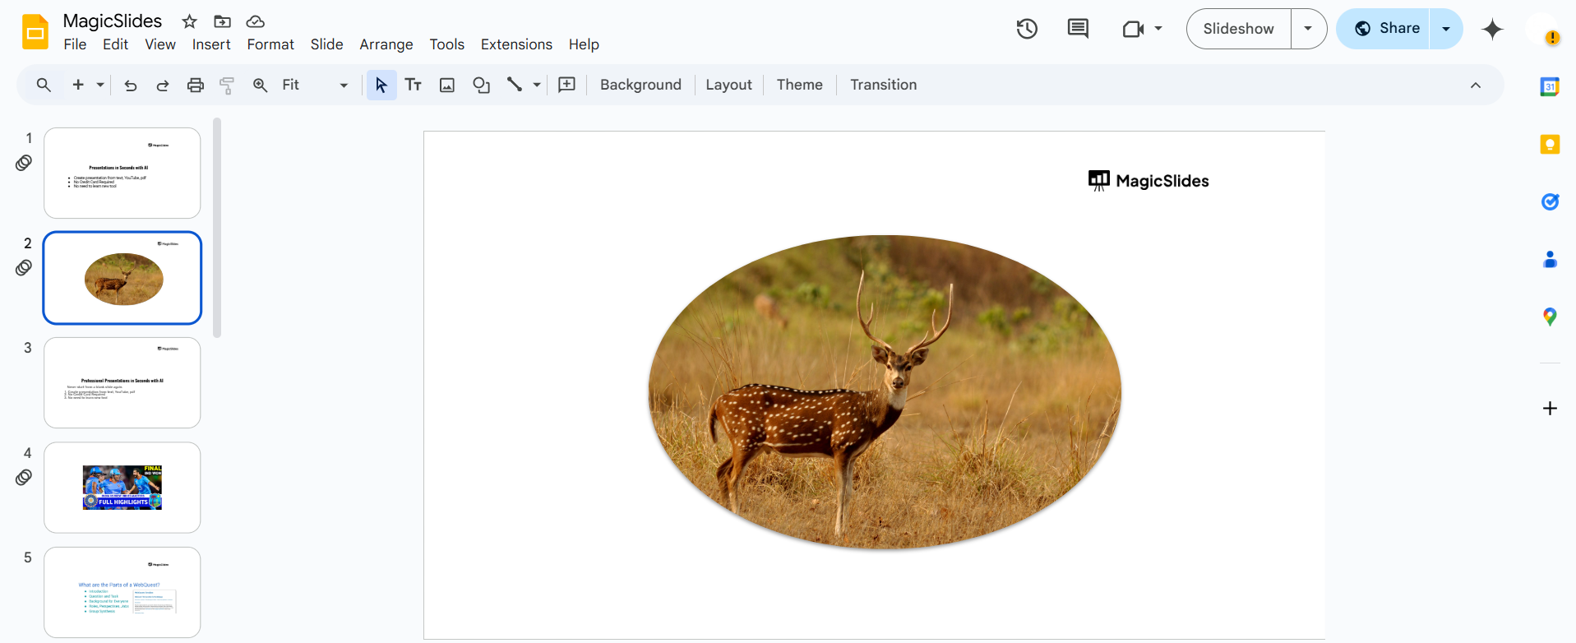
Task: Undo the last action
Action: point(130,85)
